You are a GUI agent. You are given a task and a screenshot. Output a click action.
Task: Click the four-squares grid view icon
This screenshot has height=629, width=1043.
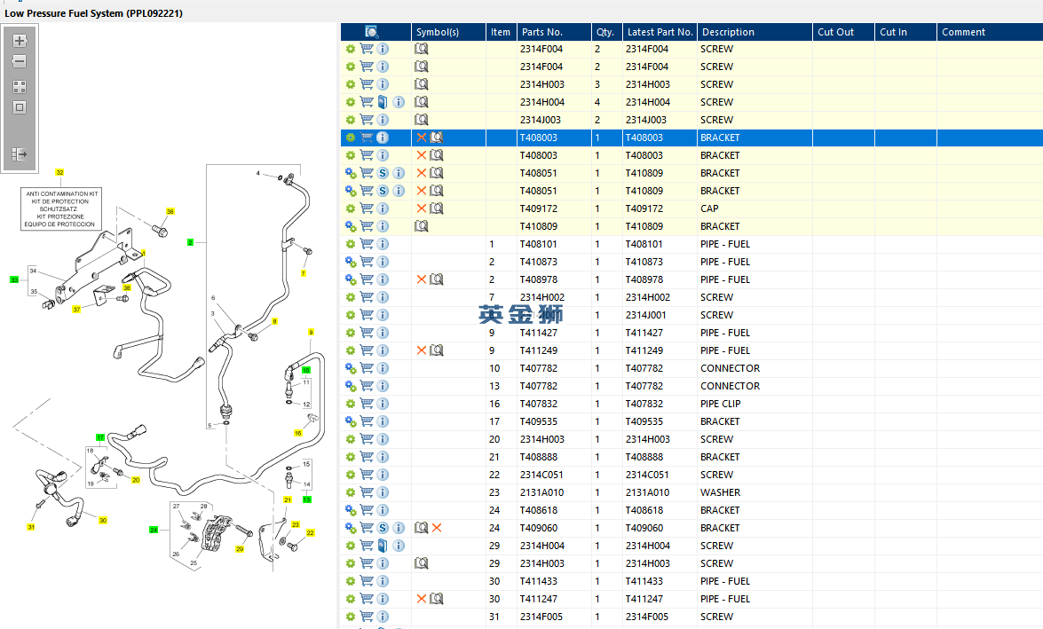(x=20, y=87)
